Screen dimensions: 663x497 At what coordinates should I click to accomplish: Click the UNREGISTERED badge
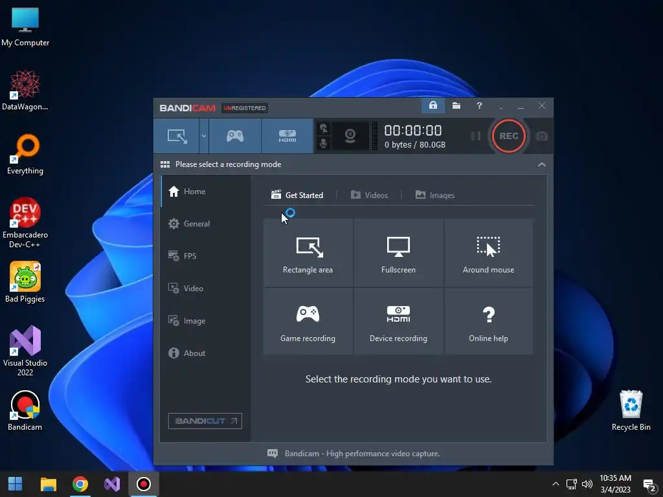[245, 108]
